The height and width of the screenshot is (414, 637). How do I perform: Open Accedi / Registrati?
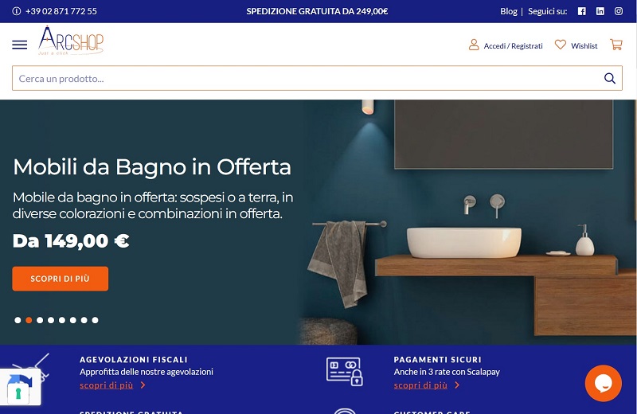pyautogui.click(x=513, y=46)
